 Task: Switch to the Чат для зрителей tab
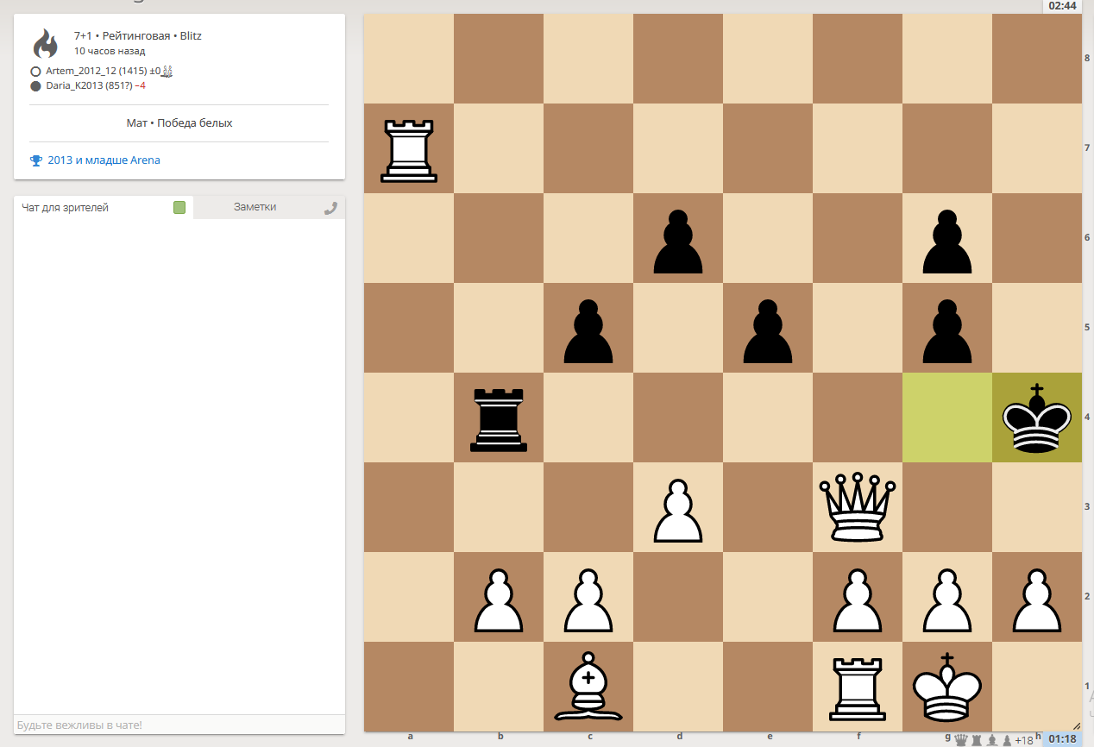point(66,208)
